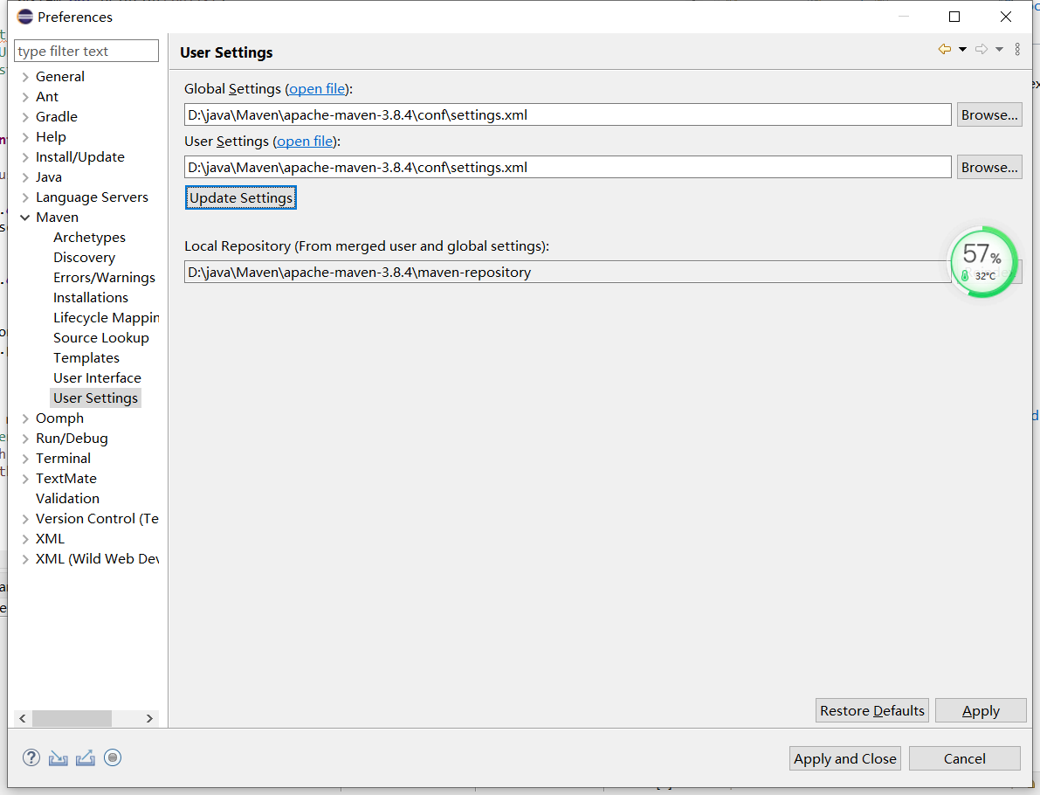Open file link for User Settings
The width and height of the screenshot is (1040, 795).
pos(305,142)
